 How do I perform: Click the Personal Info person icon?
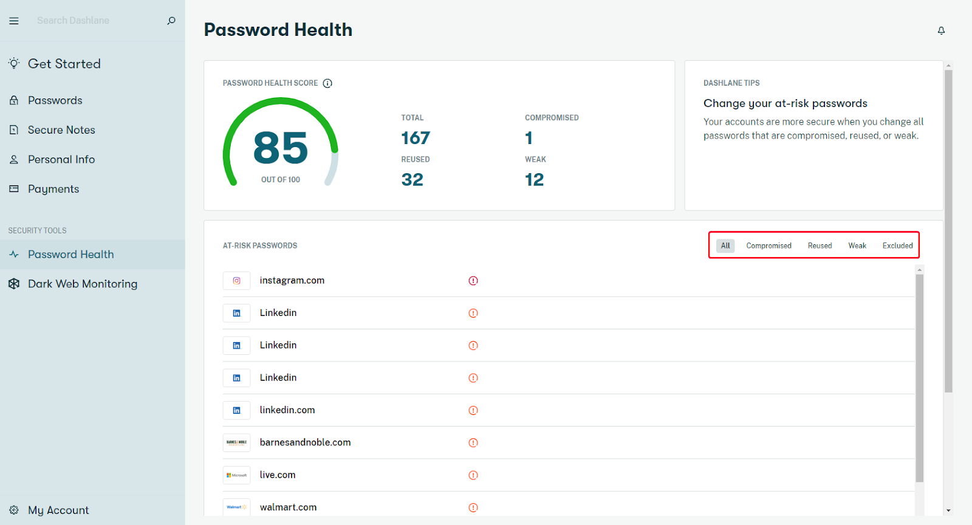click(x=14, y=159)
